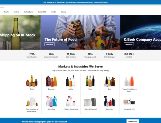Open Personal Healthcare & Beauty category
Viewport: 161px width, 123px height.
129,90
